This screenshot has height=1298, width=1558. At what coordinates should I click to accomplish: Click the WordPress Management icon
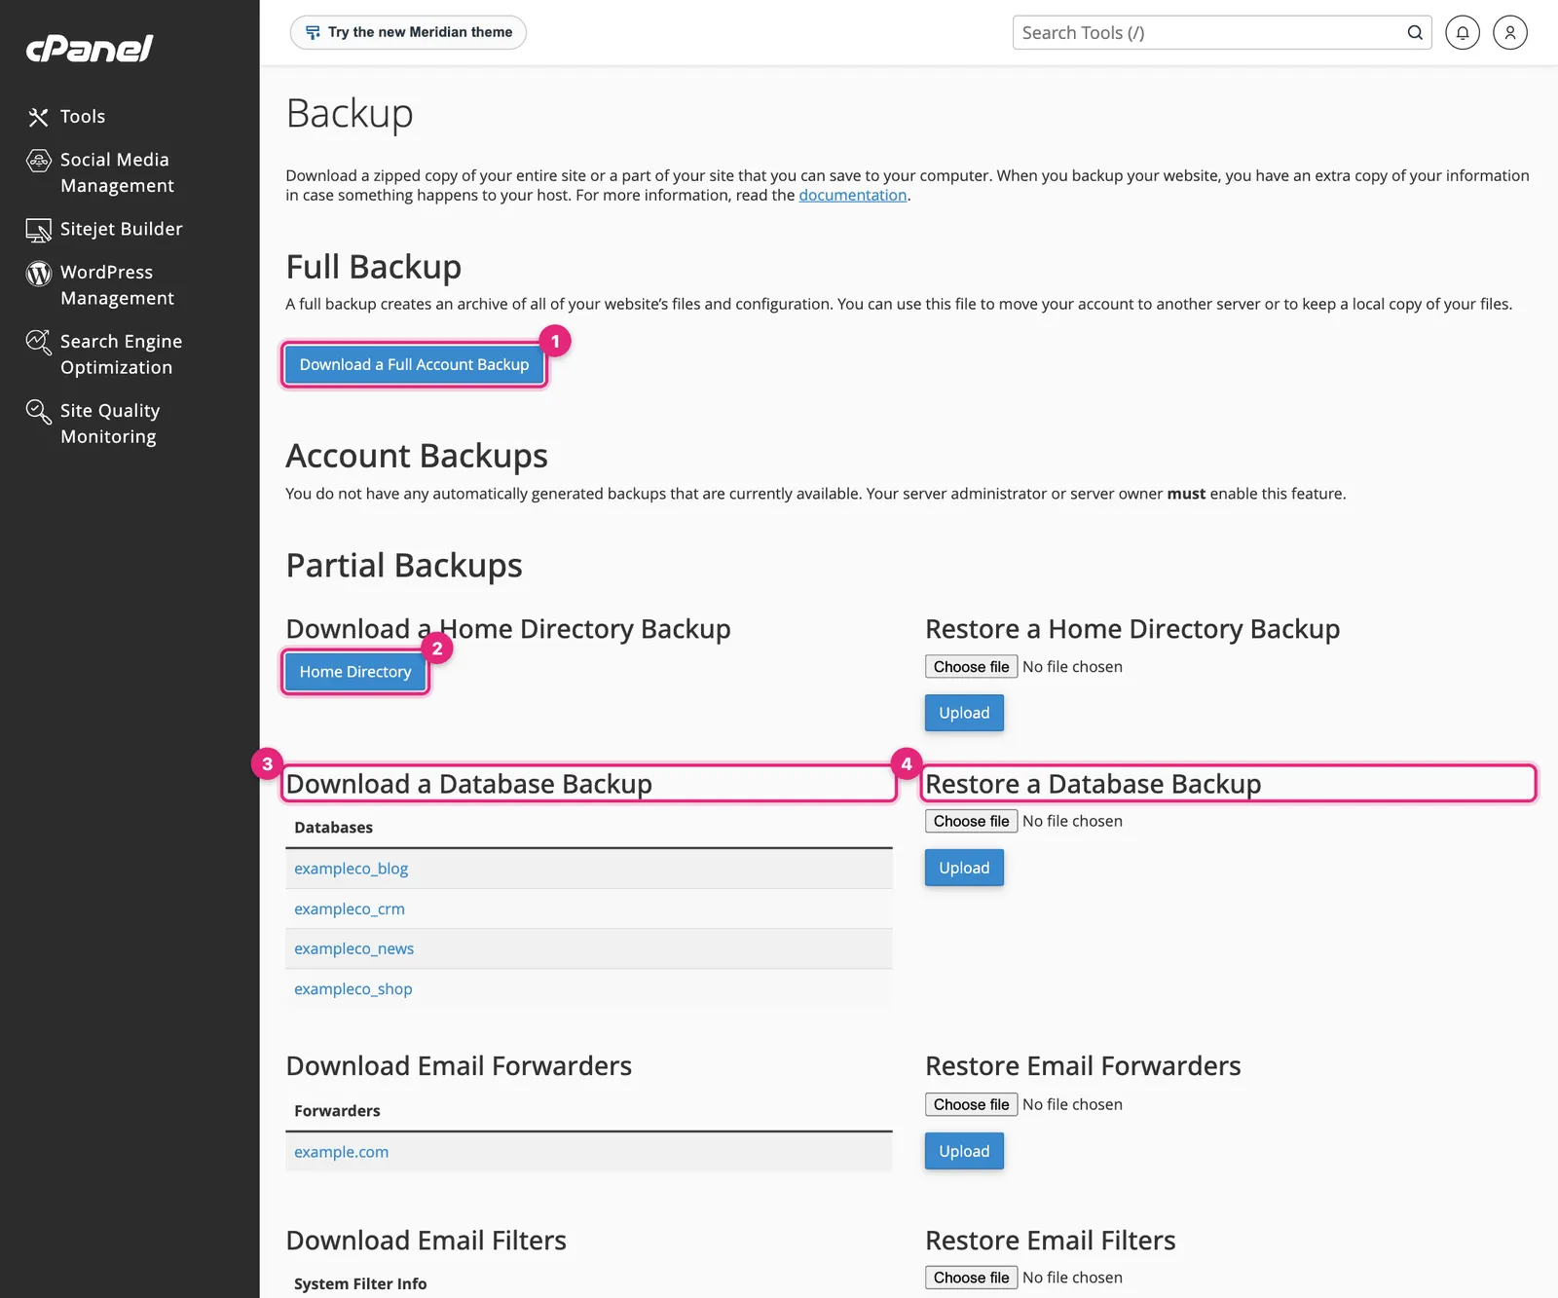pyautogui.click(x=38, y=273)
